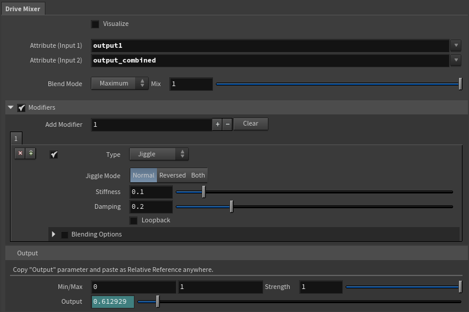Click the Attribute (Input 1) text field
469x312 pixels.
coord(270,45)
